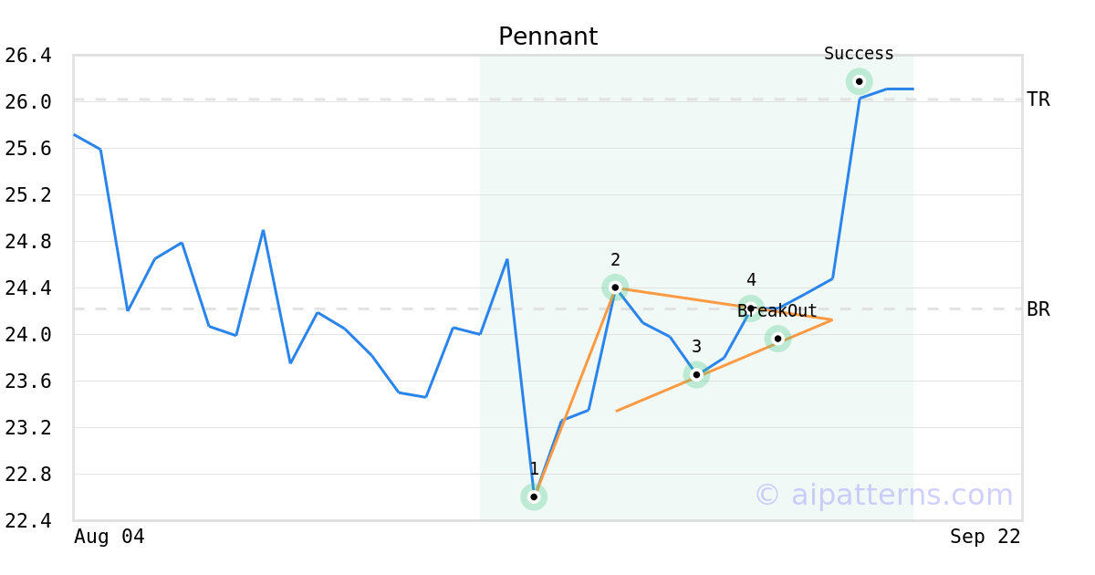Click the Pennant chart title
The width and height of the screenshot is (1095, 575).
(x=547, y=37)
